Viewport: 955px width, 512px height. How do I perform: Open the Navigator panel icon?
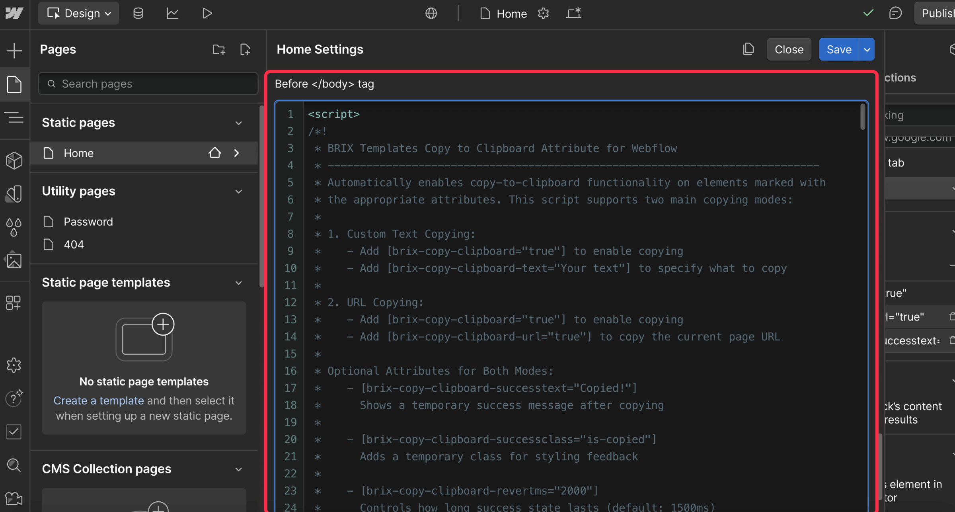point(14,118)
